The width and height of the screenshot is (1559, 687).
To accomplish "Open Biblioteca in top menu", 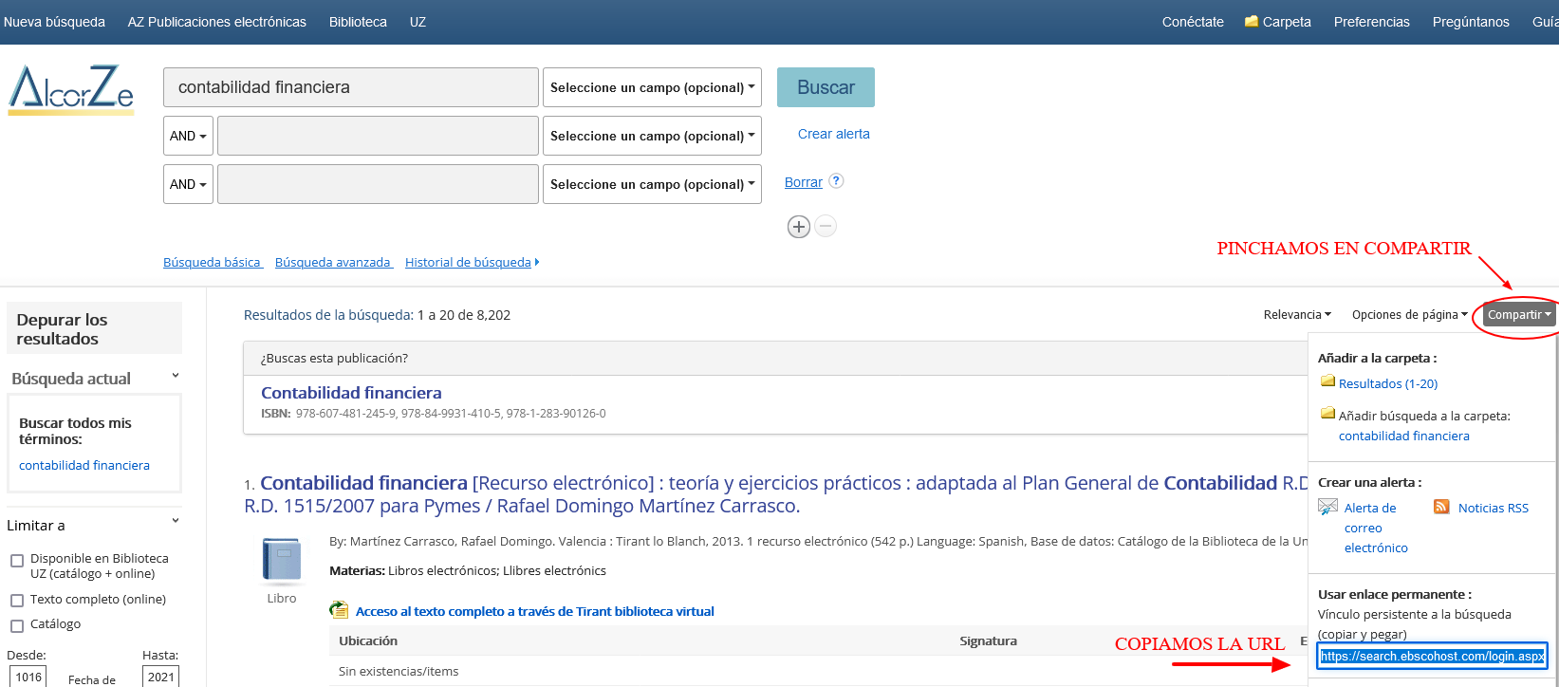I will [x=358, y=22].
